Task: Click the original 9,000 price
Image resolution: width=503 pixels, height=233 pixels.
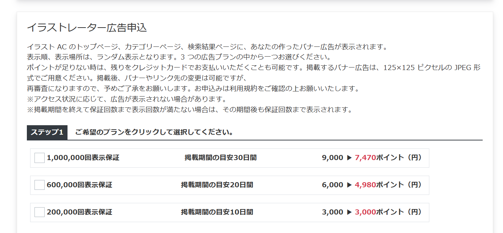Action: click(x=332, y=158)
